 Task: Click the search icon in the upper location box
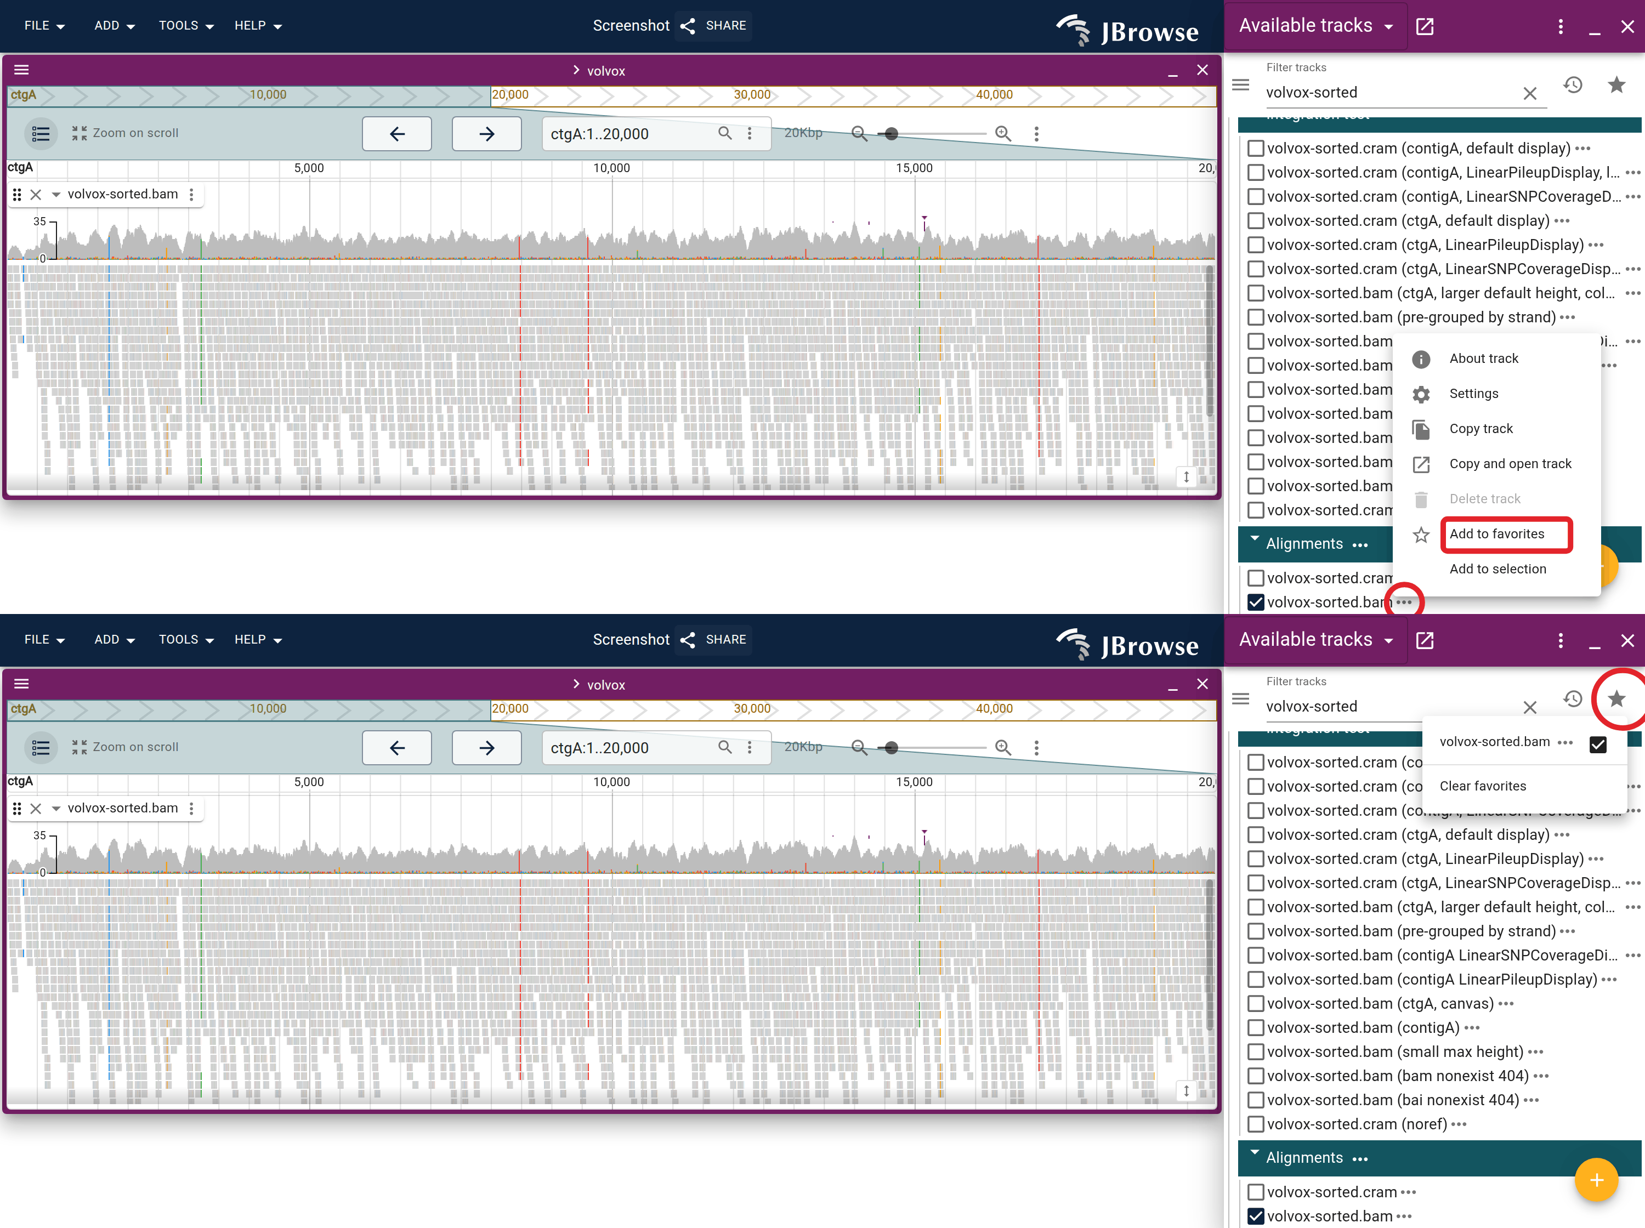coord(725,133)
